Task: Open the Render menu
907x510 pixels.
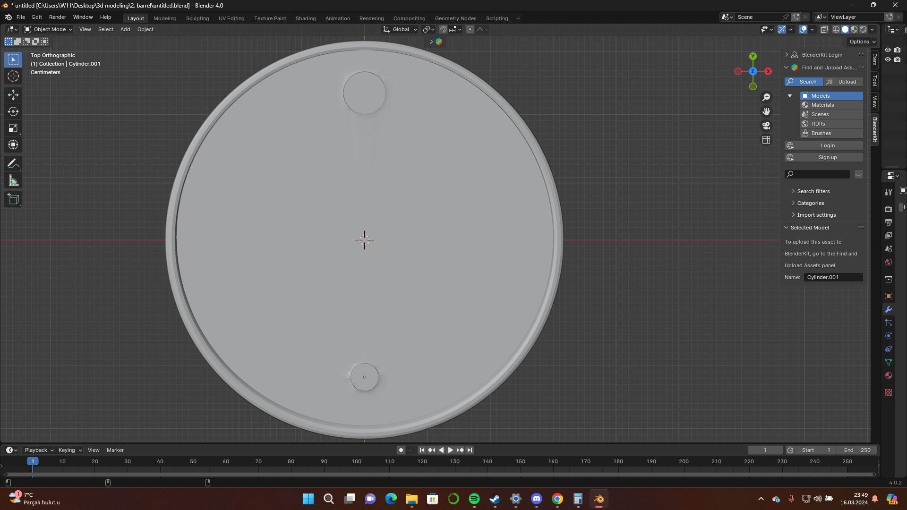Action: 58,17
